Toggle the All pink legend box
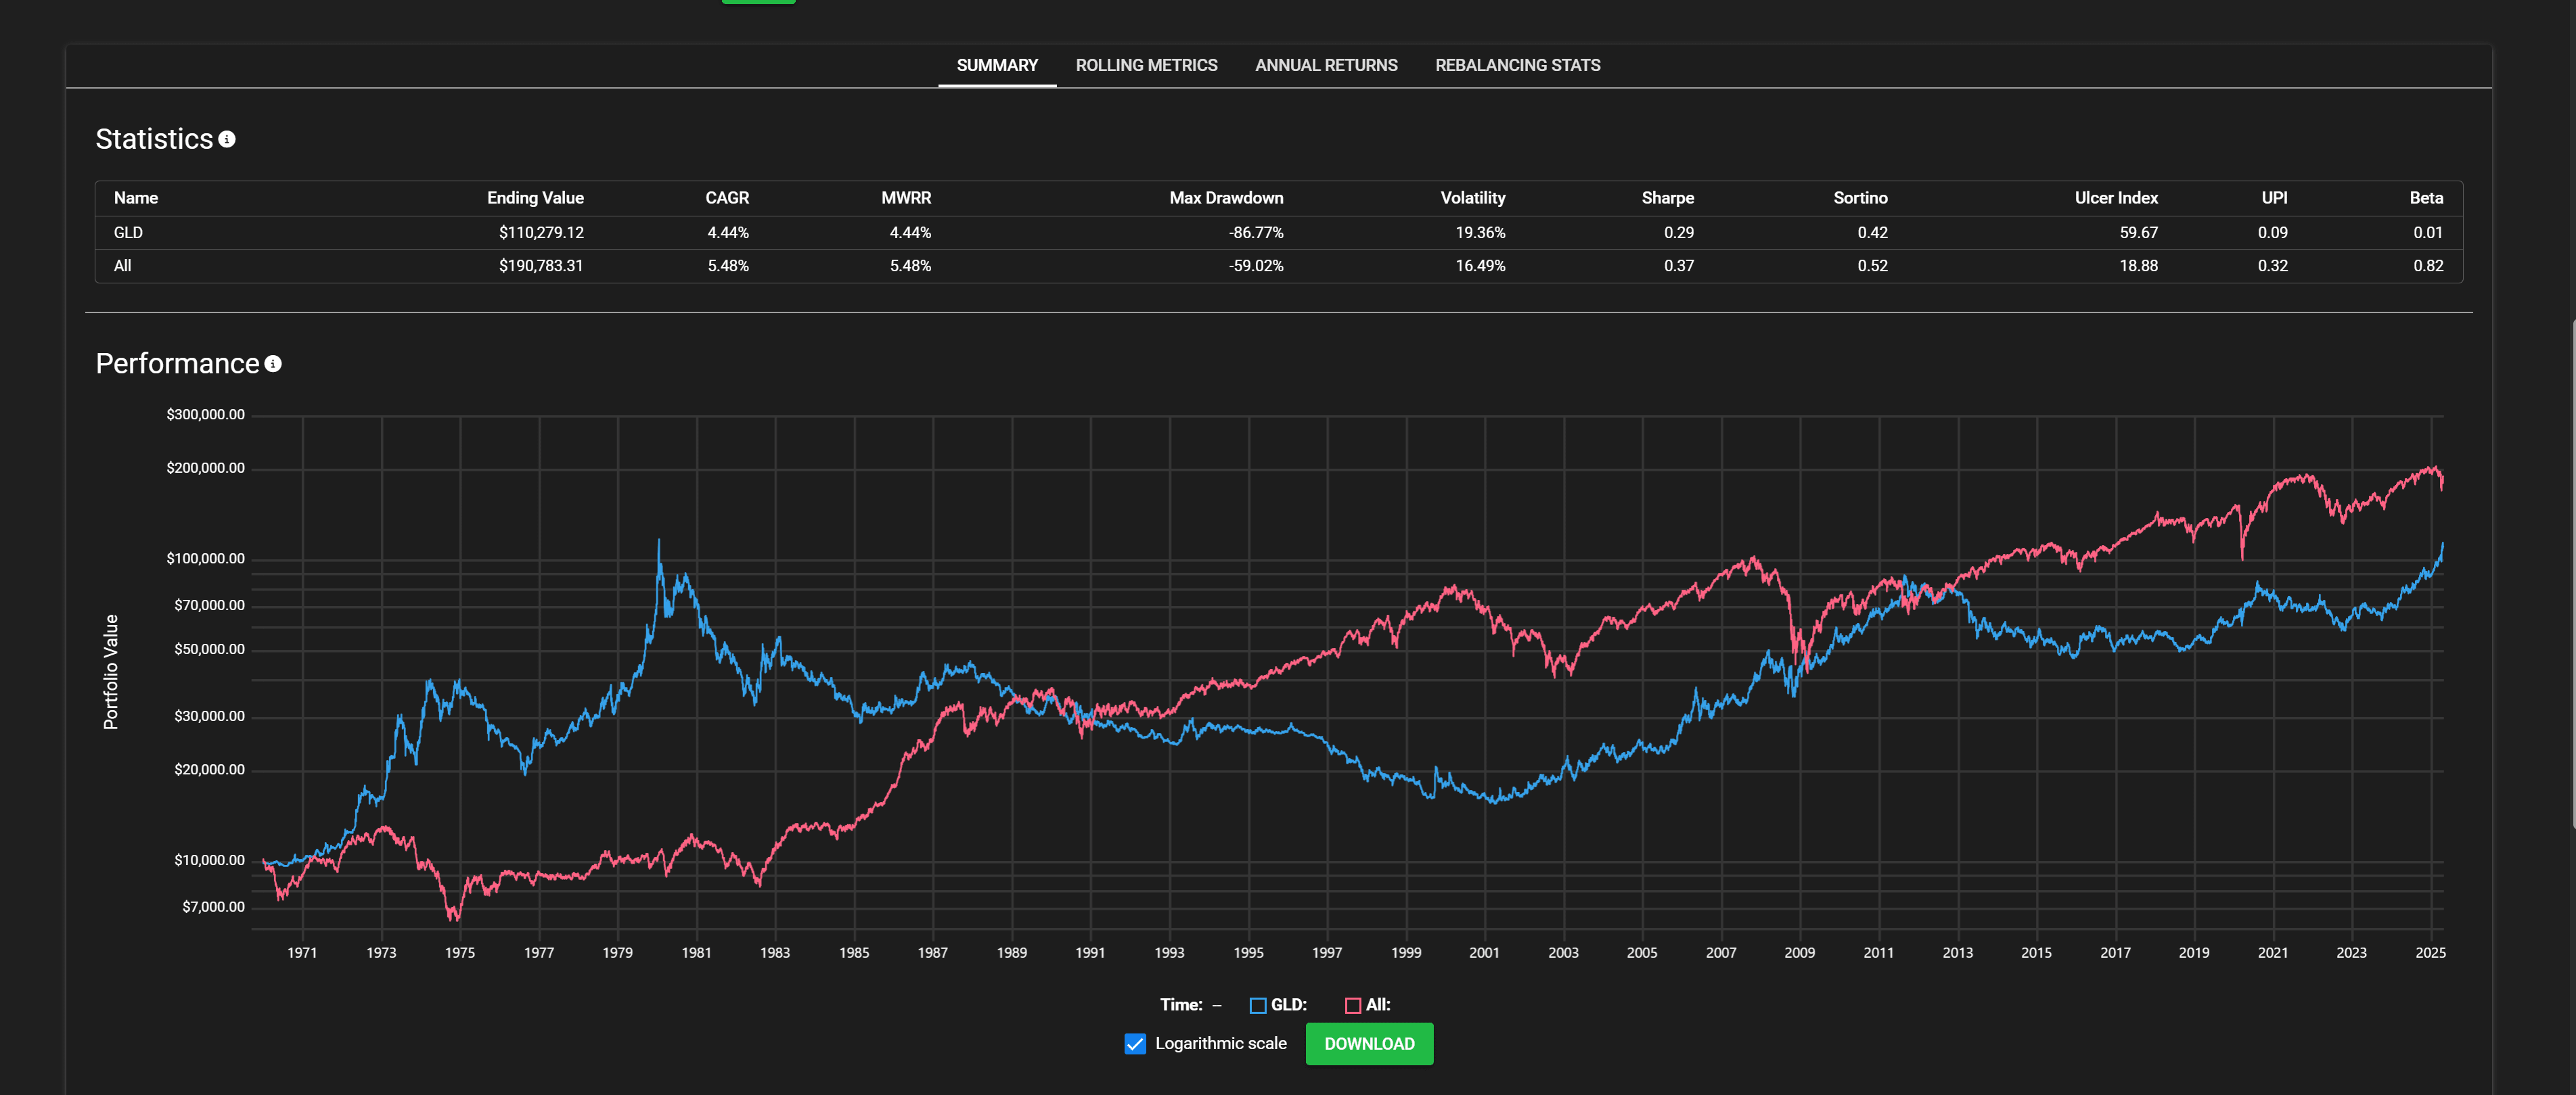The image size is (2576, 1095). (x=1352, y=1005)
